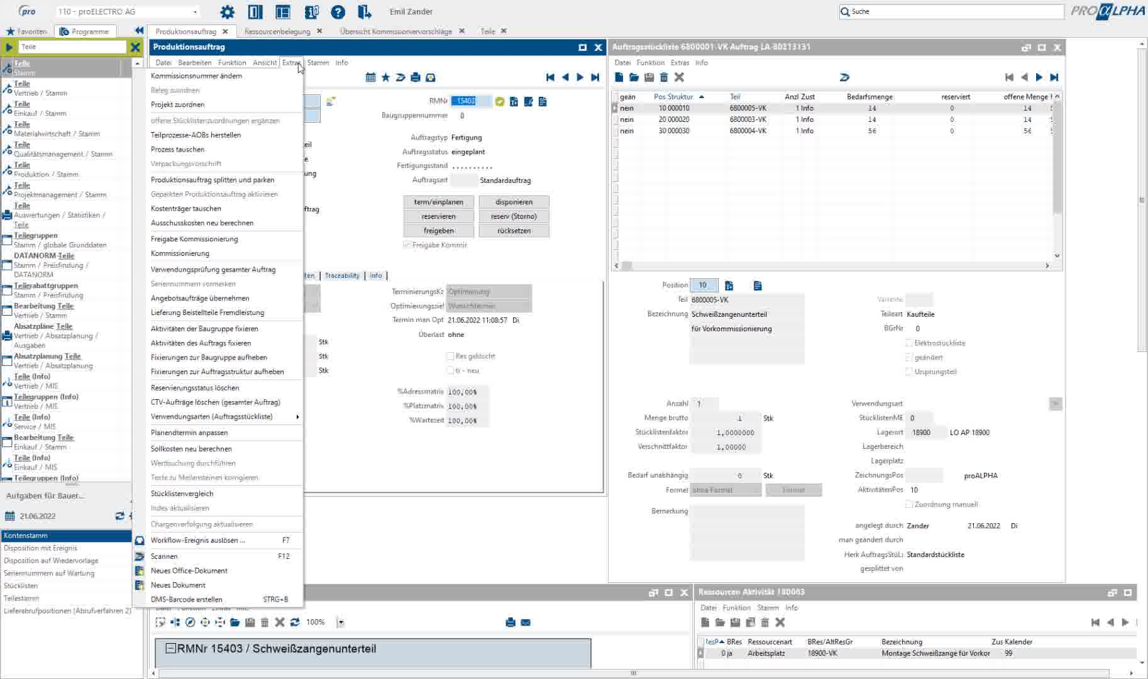
Task: Go to next record in Produktionsauftrag
Action: coord(580,77)
